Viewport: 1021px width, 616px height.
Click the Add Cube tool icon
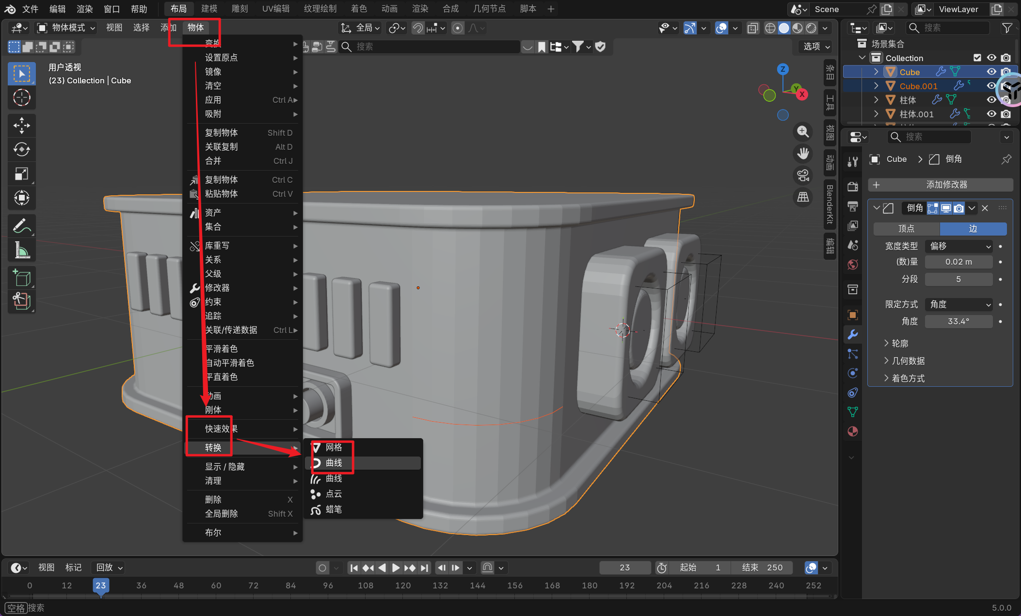(21, 278)
